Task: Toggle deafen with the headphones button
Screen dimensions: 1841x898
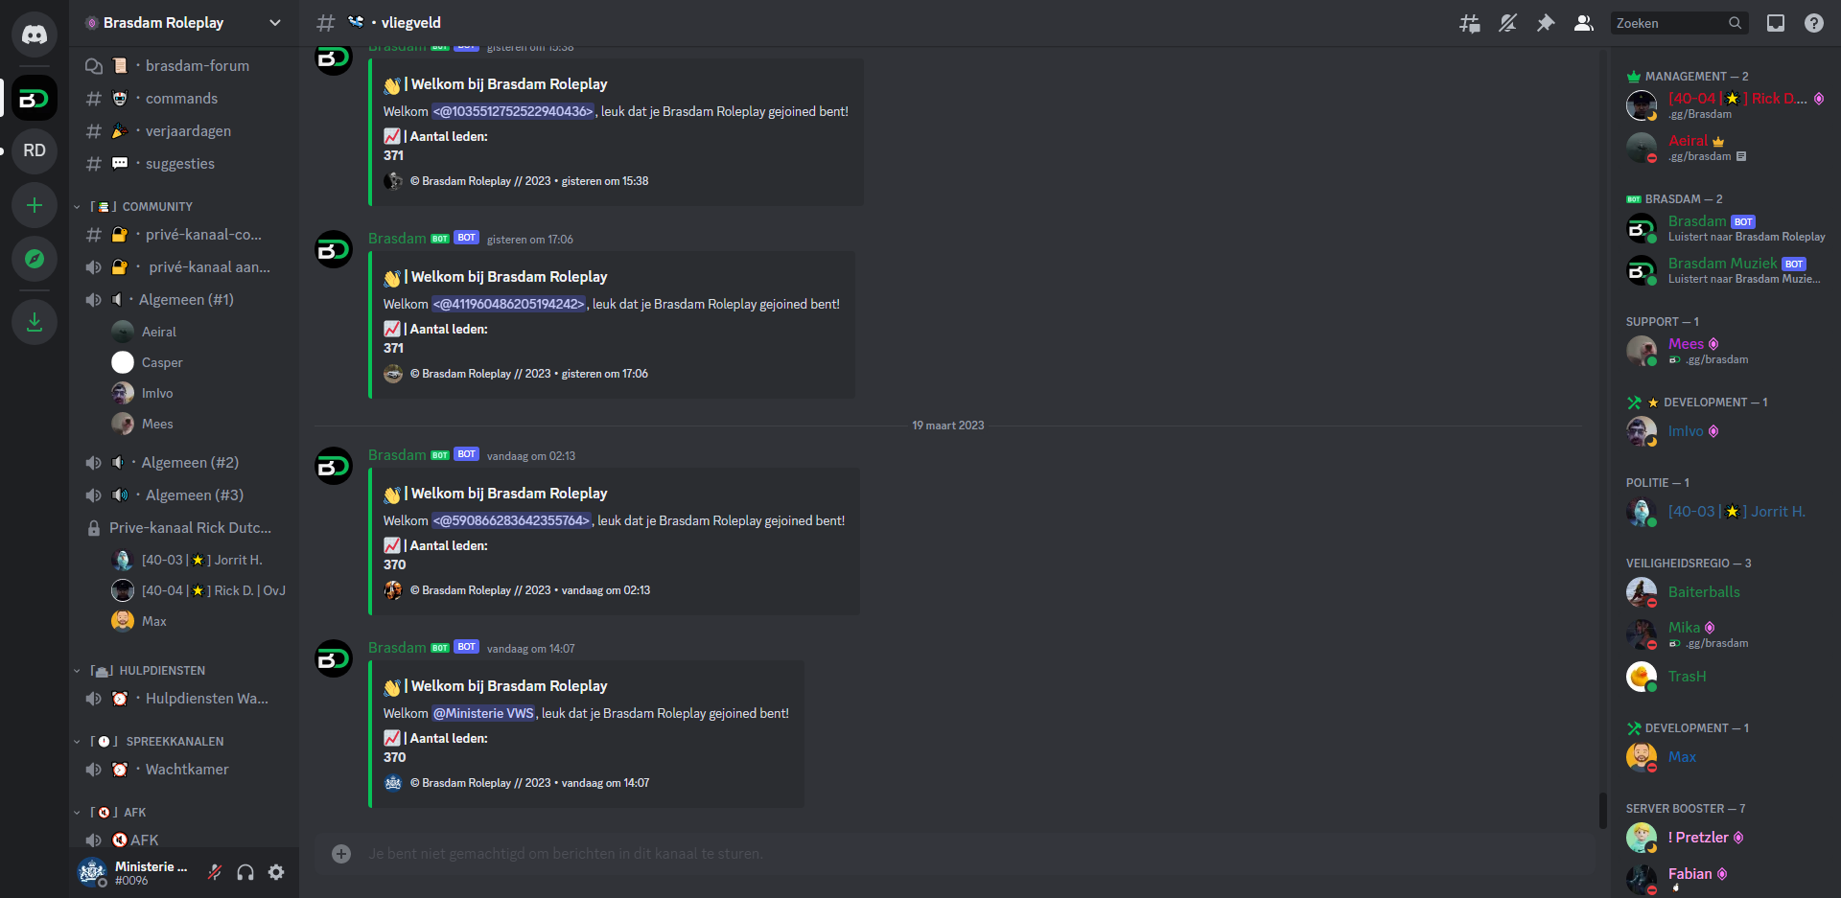Action: pos(245,872)
